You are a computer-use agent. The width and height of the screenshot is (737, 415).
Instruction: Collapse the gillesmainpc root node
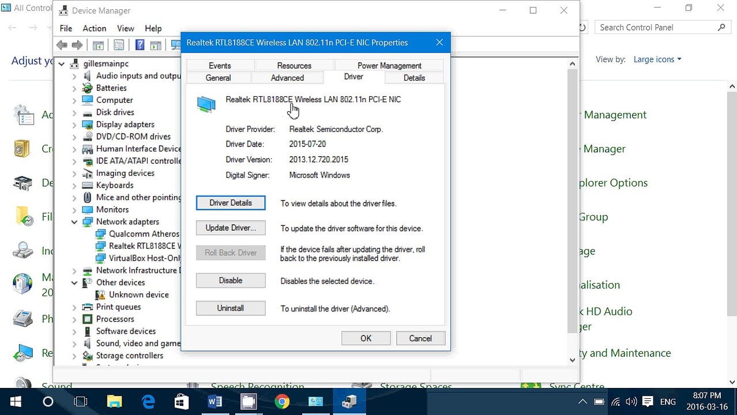pyautogui.click(x=62, y=63)
